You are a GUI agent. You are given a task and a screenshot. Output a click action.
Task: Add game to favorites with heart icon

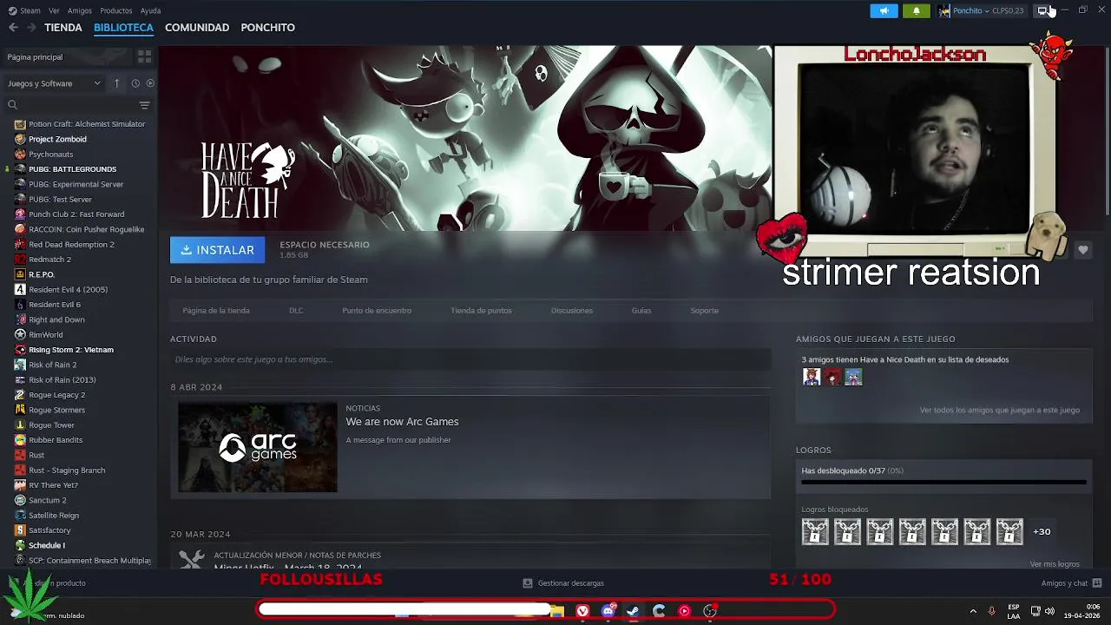point(1082,250)
